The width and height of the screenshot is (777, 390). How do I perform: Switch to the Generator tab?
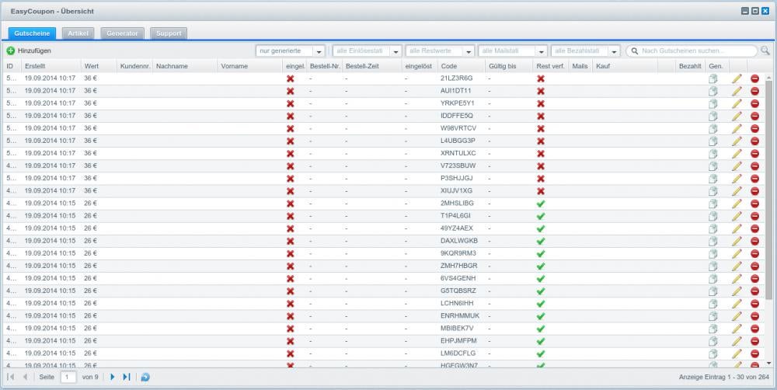coord(123,33)
